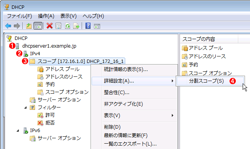Click the IPv6 サーバー オプション icon
The height and width of the screenshot is (149, 250).
click(x=32, y=138)
